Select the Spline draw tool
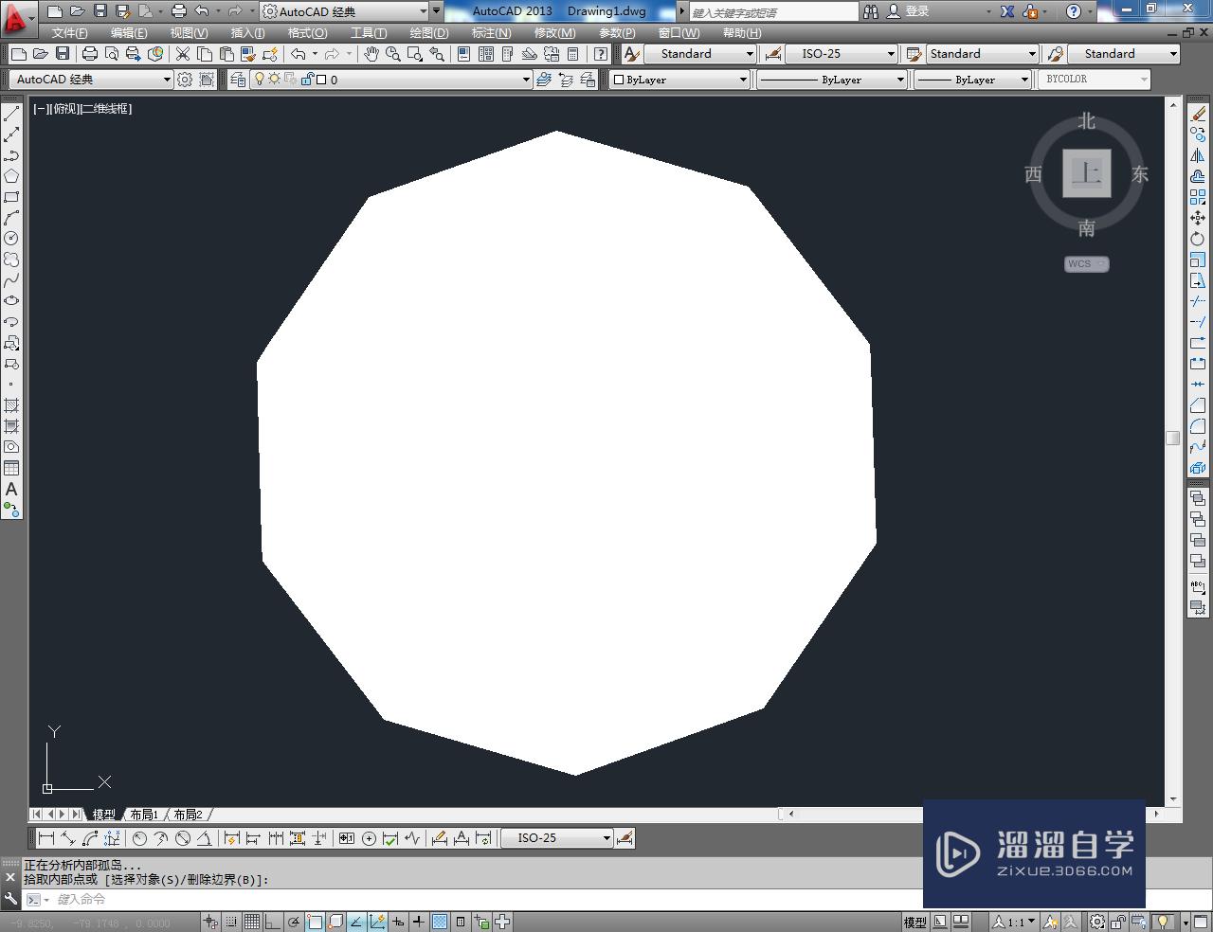The height and width of the screenshot is (932, 1213). tap(11, 280)
